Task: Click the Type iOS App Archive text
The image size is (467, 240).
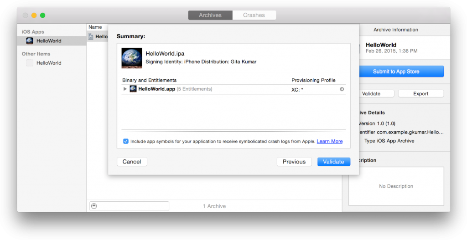Action: tap(389, 141)
